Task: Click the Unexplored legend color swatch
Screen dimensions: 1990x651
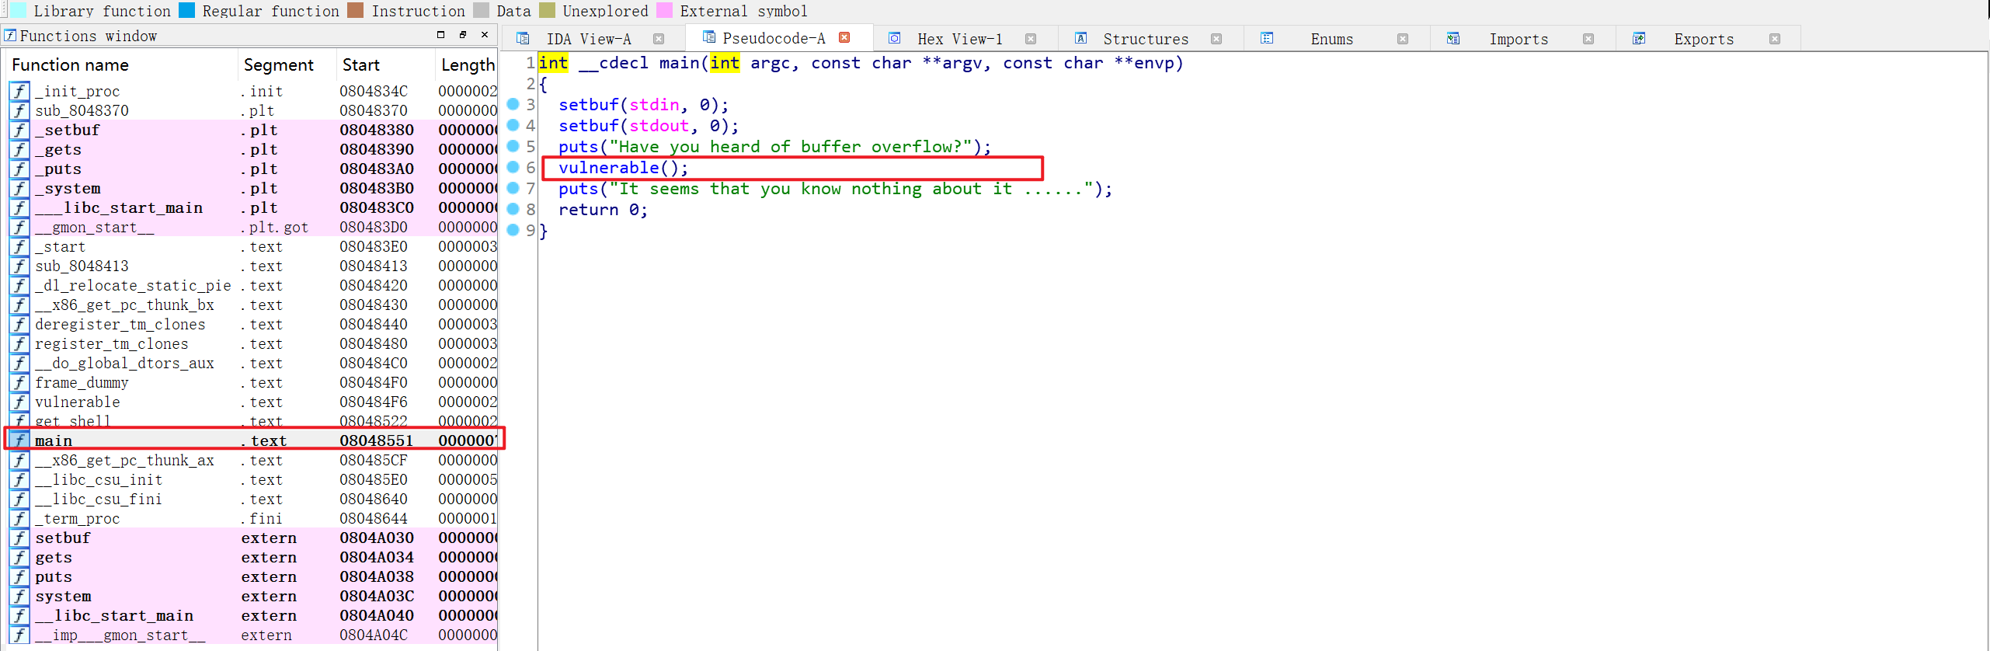Action: 547,10
